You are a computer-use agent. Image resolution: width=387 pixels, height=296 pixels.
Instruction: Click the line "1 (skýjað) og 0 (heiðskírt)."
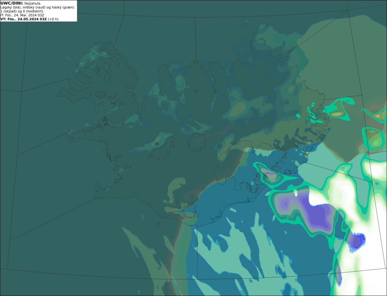[22, 11]
